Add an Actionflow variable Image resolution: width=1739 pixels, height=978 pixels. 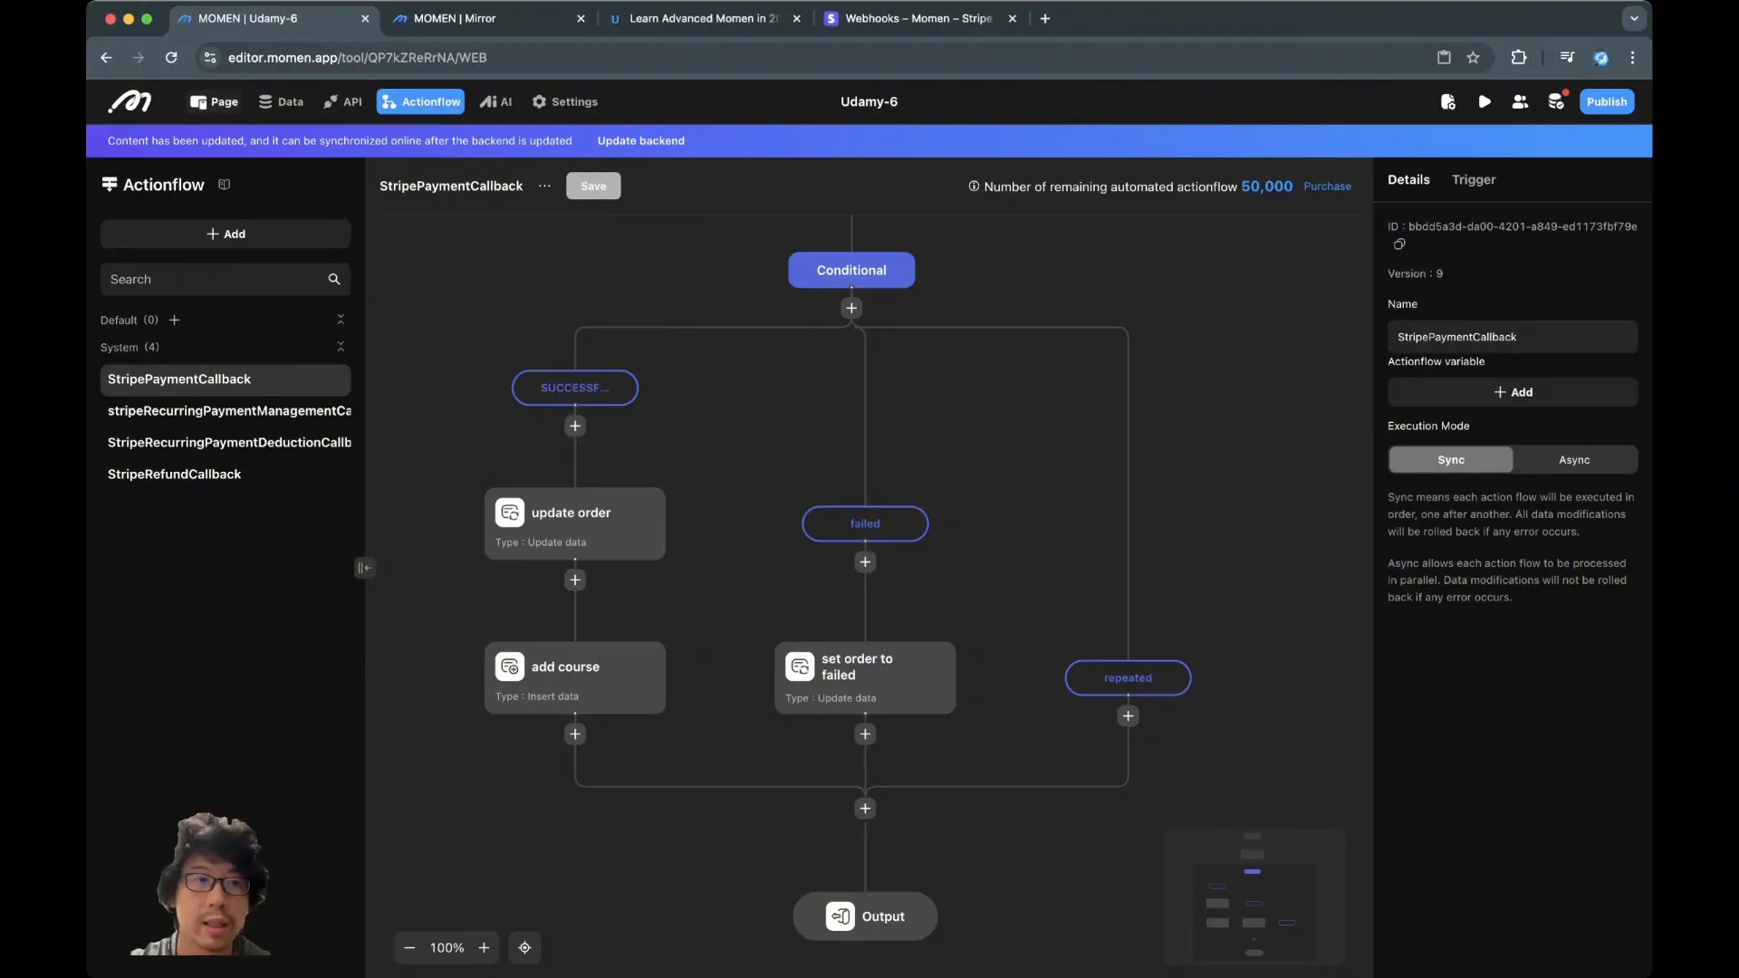[1513, 392]
